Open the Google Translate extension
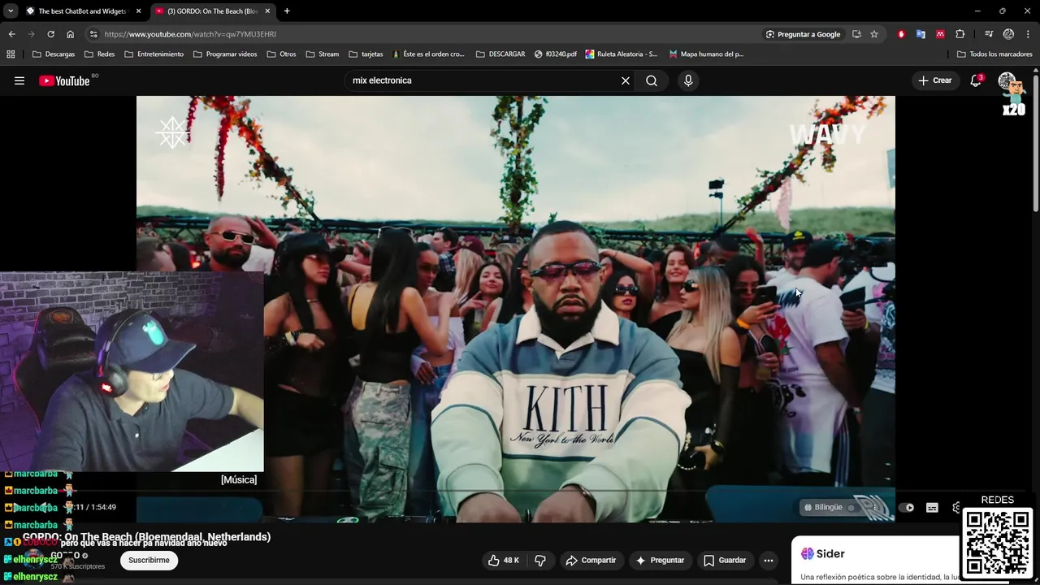 pos(921,34)
